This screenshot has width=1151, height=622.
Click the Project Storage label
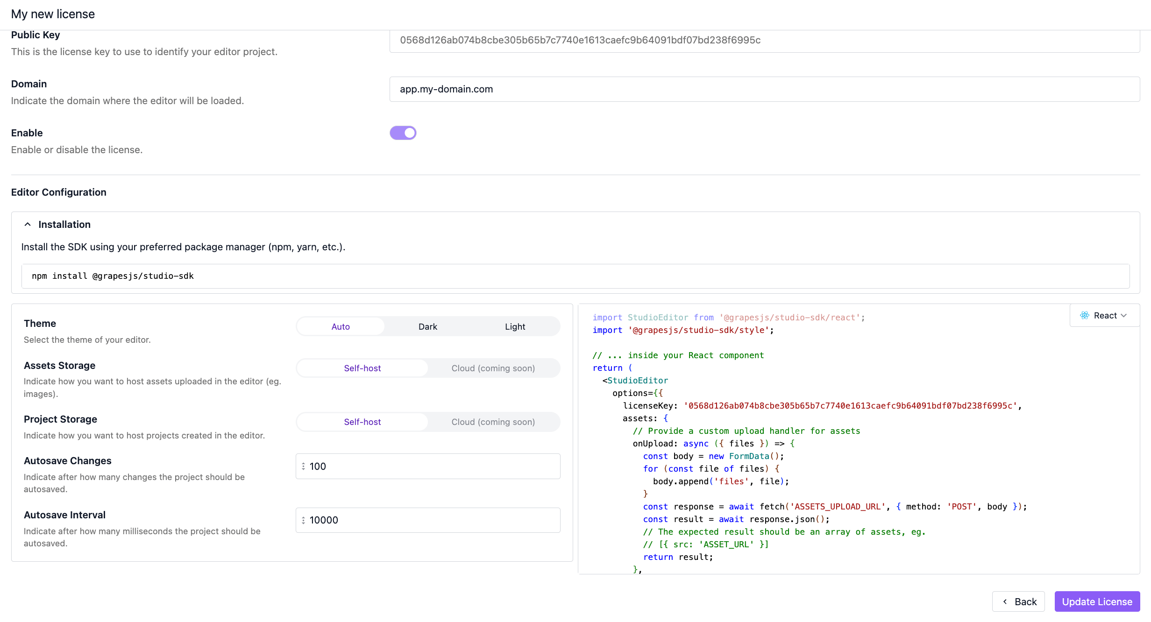click(61, 419)
